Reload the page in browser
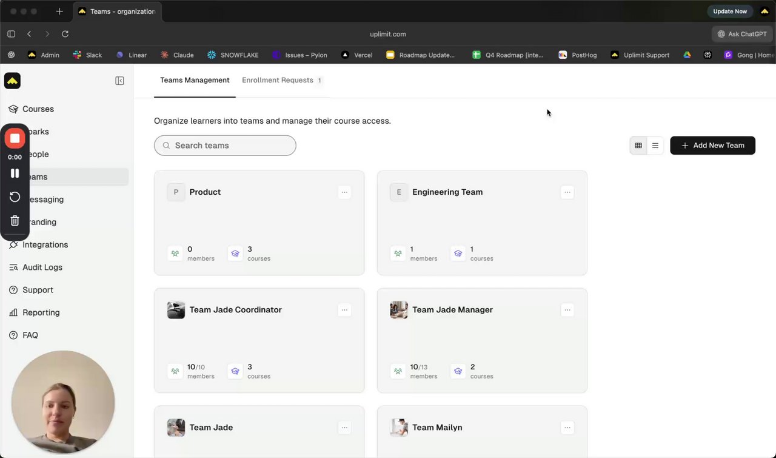Viewport: 776px width, 458px height. [x=65, y=34]
